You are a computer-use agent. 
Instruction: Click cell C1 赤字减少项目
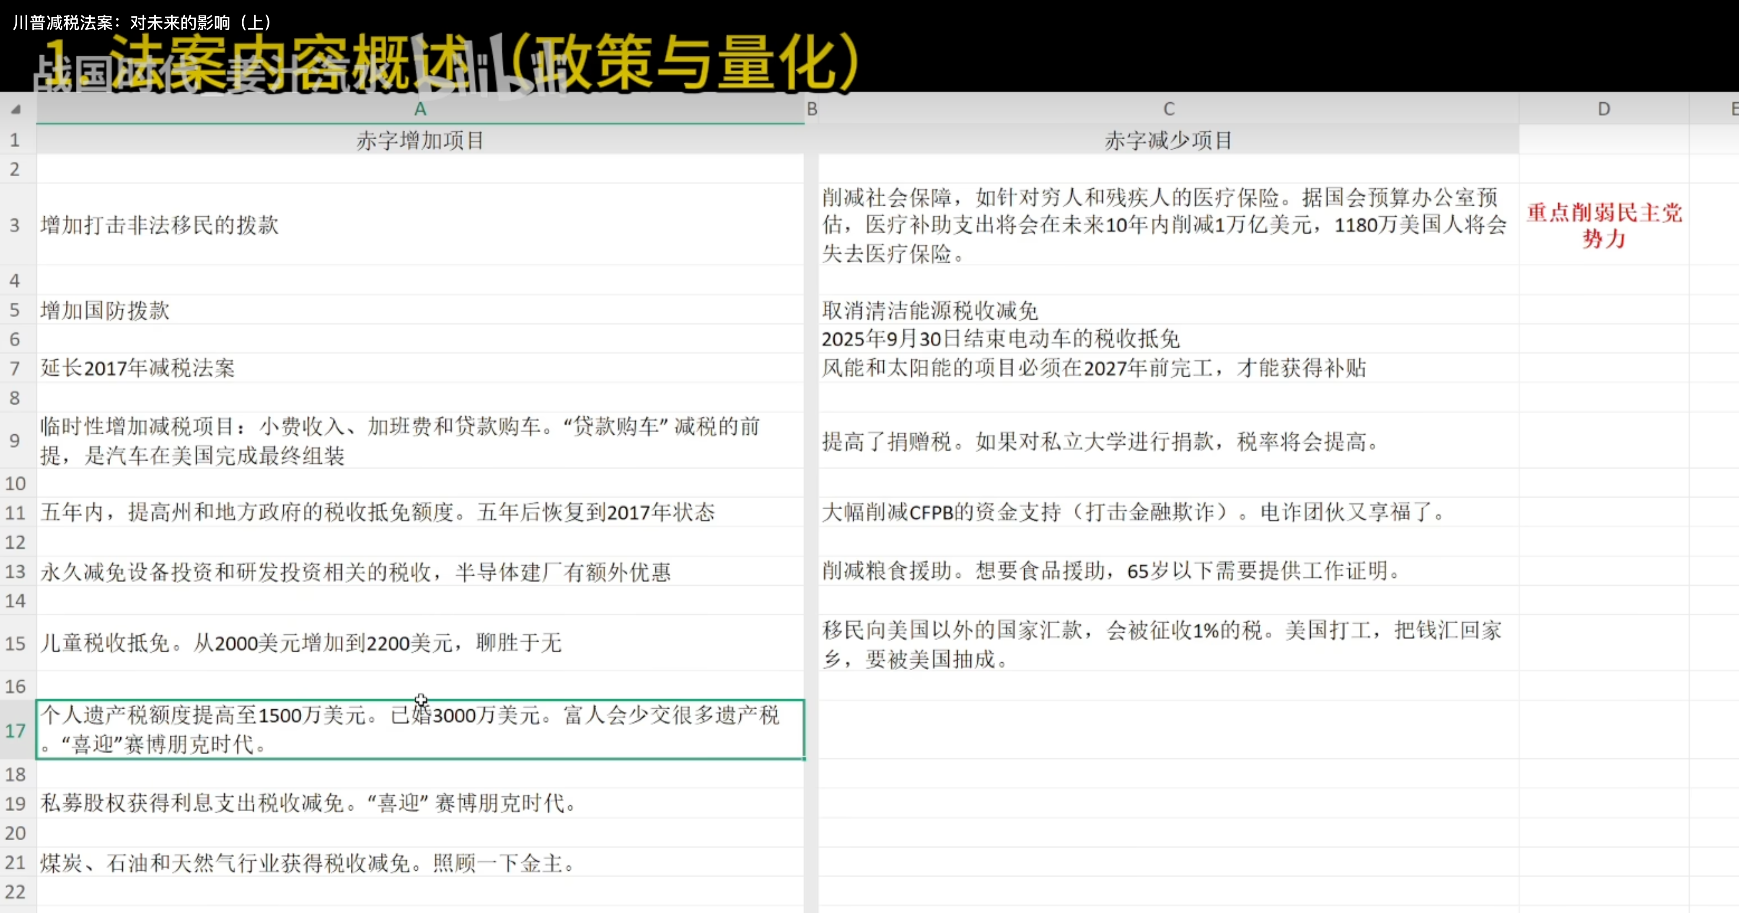[x=1169, y=140]
